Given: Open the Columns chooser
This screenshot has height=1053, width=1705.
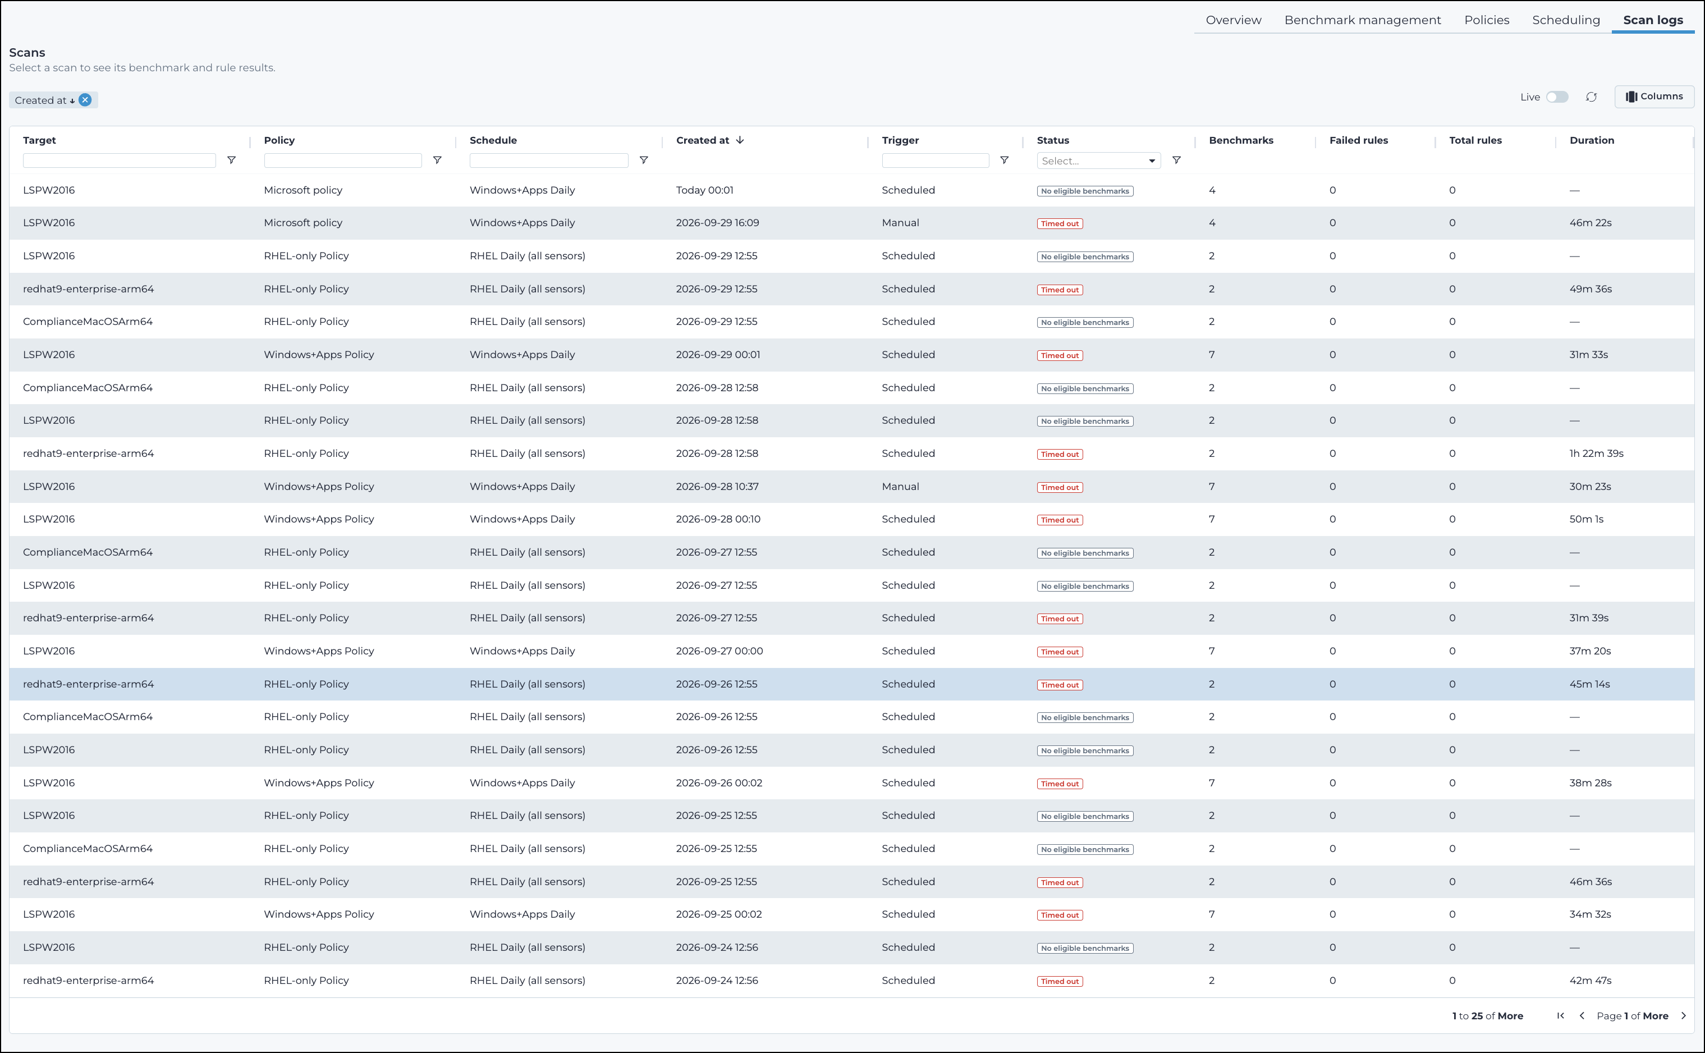Looking at the screenshot, I should coord(1654,97).
